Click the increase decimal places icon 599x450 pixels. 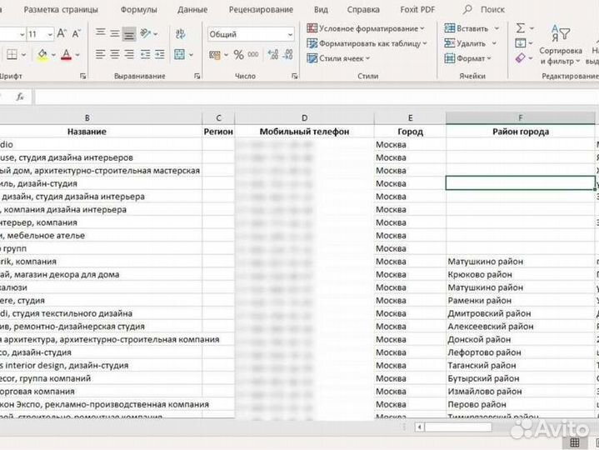click(271, 55)
